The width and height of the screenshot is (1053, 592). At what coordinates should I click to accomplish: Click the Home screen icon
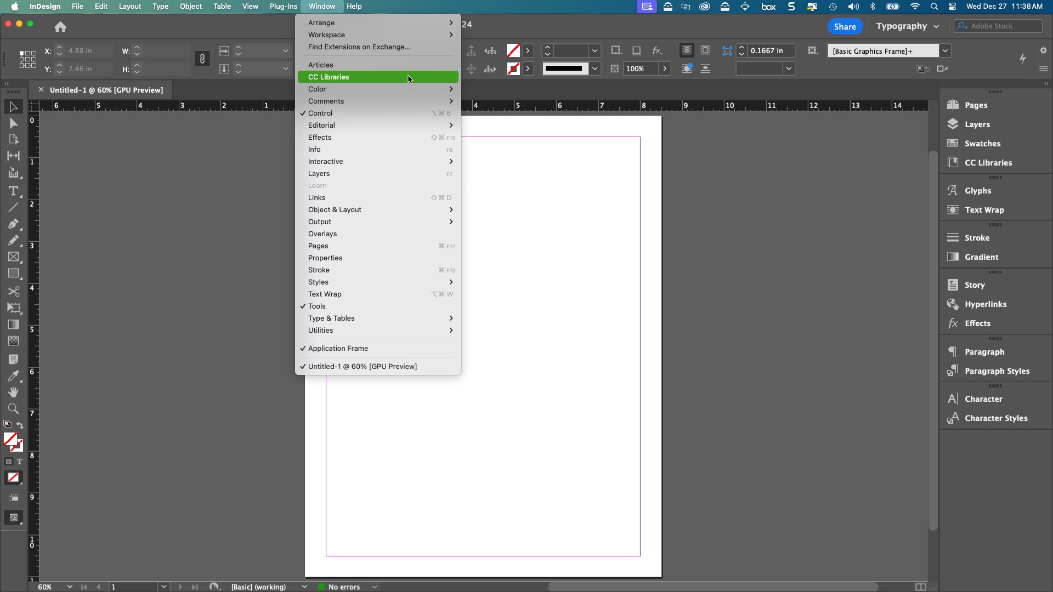[x=60, y=26]
